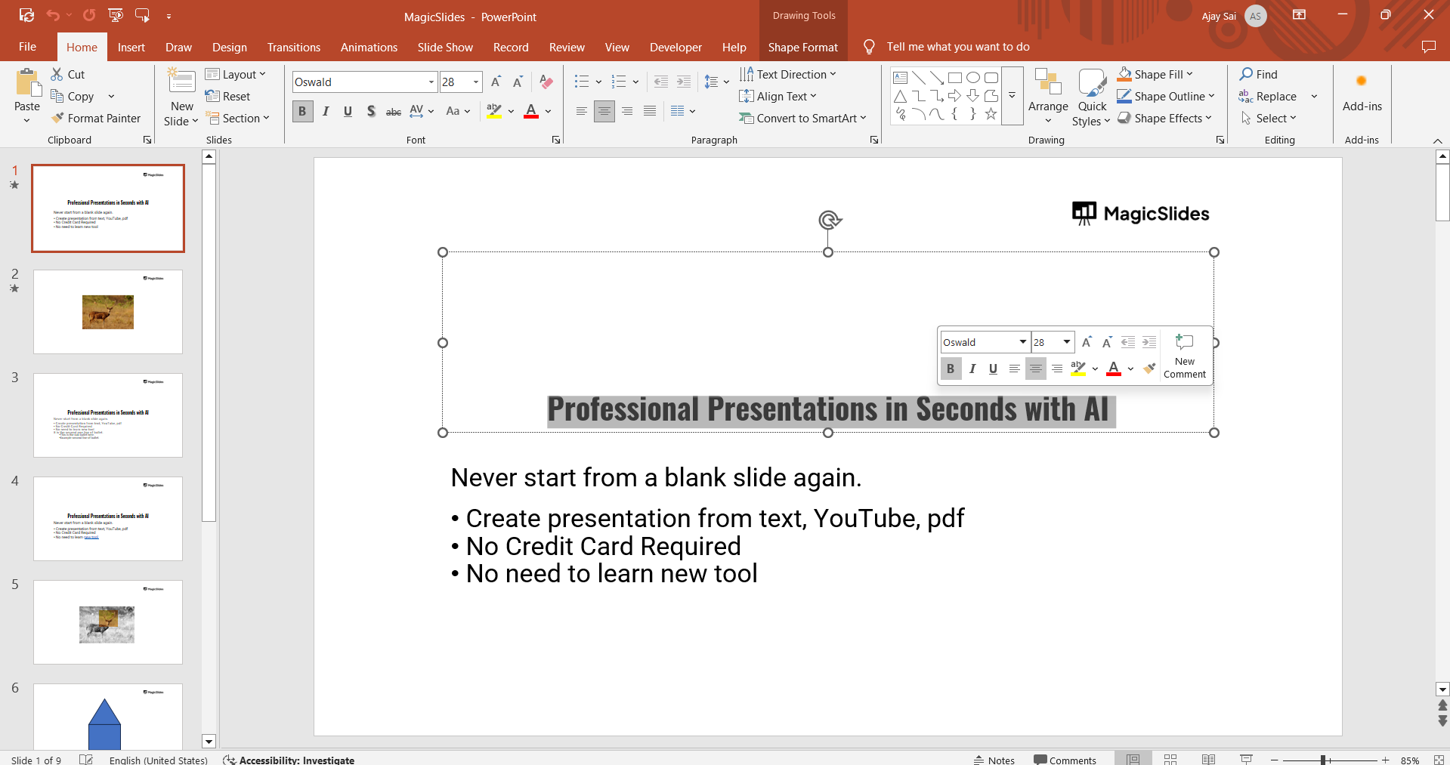The image size is (1450, 765).
Task: Open the Oswald font name dropdown in ribbon
Action: coord(431,82)
